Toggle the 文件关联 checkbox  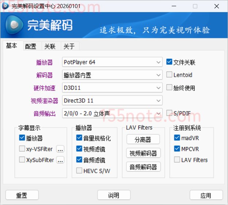coord(169,62)
